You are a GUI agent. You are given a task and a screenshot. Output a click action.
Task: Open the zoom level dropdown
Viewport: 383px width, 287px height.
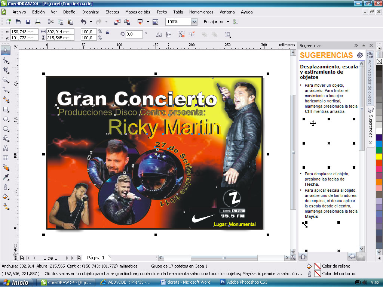(194, 22)
